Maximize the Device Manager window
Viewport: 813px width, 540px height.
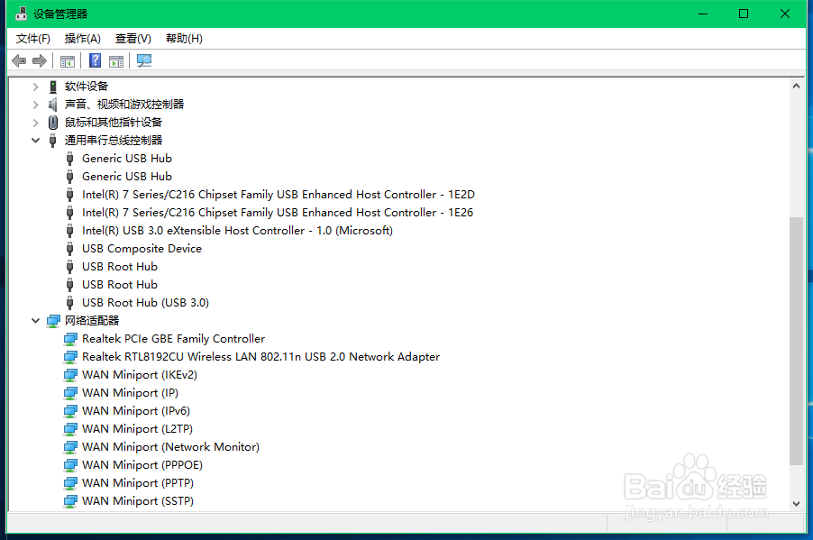click(x=744, y=14)
